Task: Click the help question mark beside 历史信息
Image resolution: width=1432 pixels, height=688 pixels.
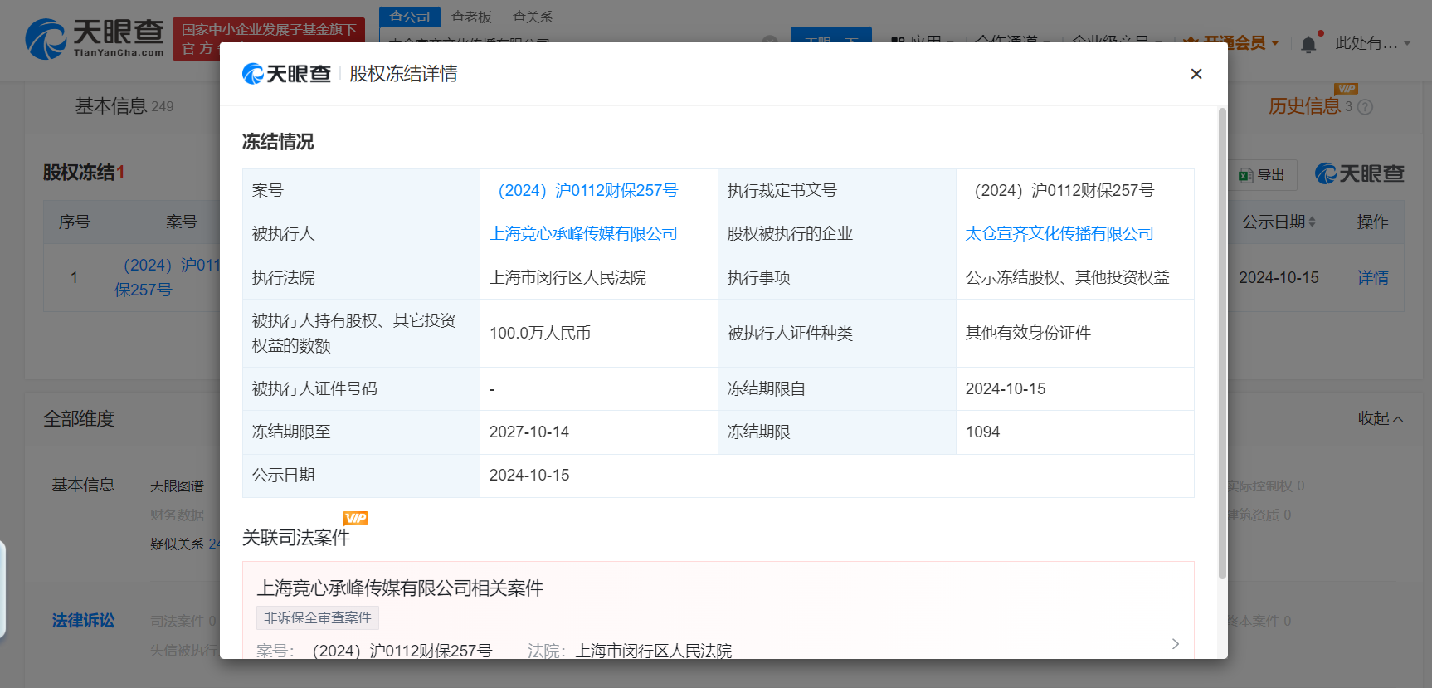Action: 1365,107
